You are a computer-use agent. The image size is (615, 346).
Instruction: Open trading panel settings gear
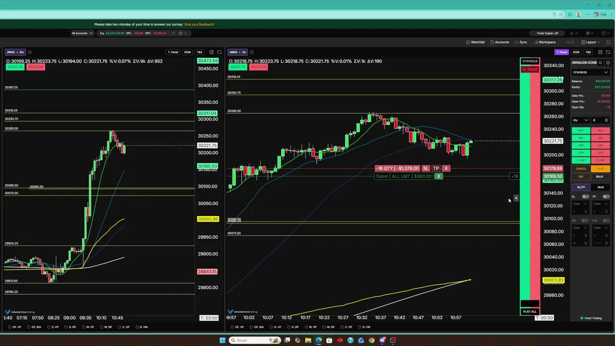tap(608, 62)
